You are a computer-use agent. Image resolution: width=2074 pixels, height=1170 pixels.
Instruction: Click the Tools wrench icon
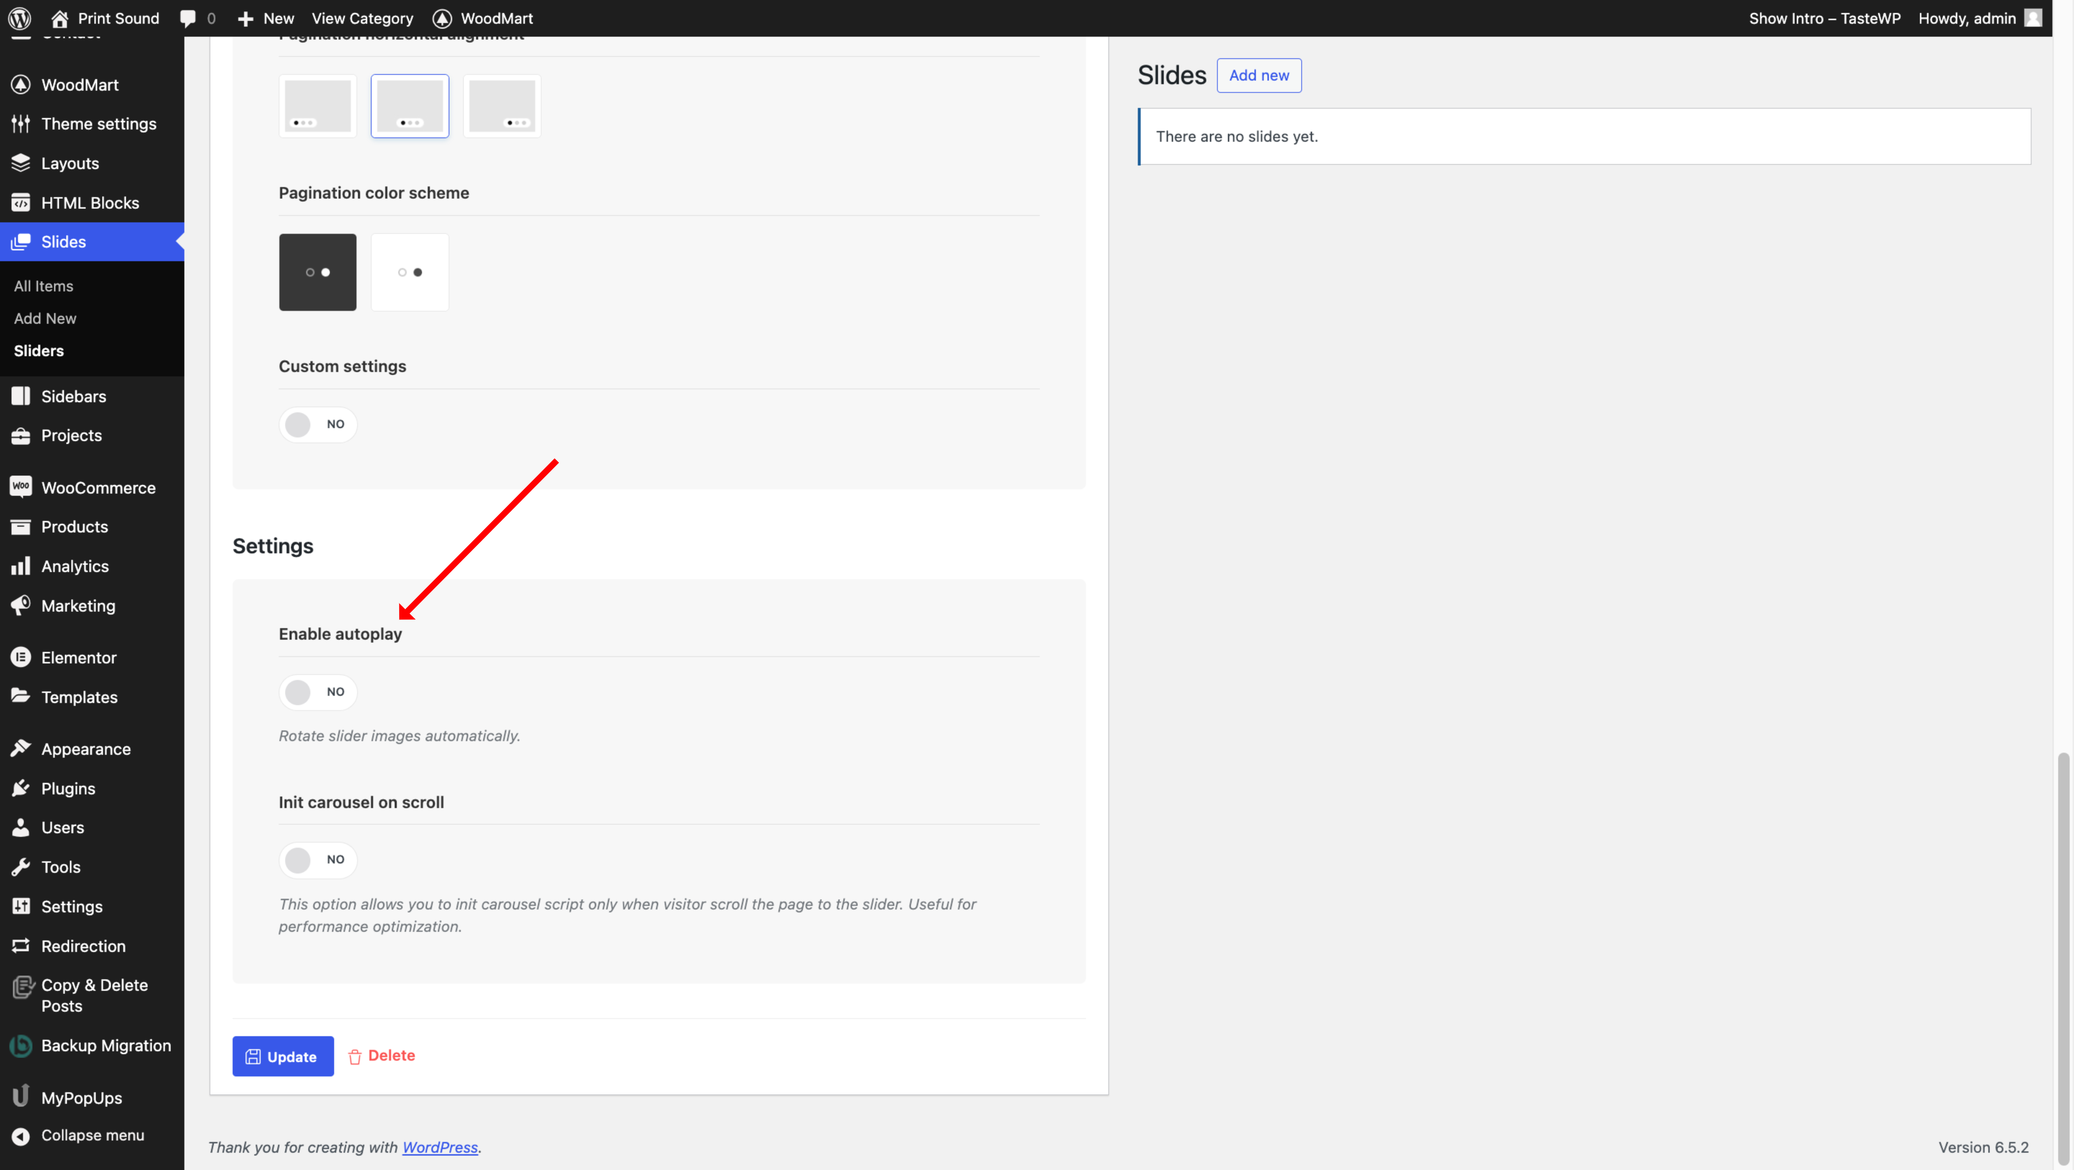pyautogui.click(x=21, y=867)
